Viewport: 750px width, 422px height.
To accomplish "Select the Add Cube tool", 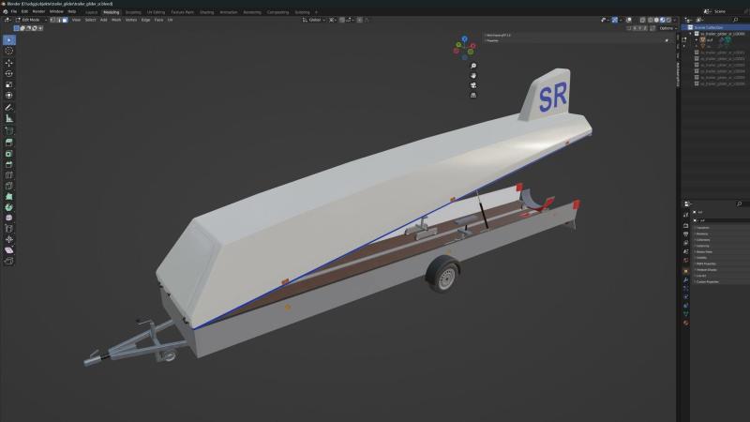I will [x=9, y=130].
